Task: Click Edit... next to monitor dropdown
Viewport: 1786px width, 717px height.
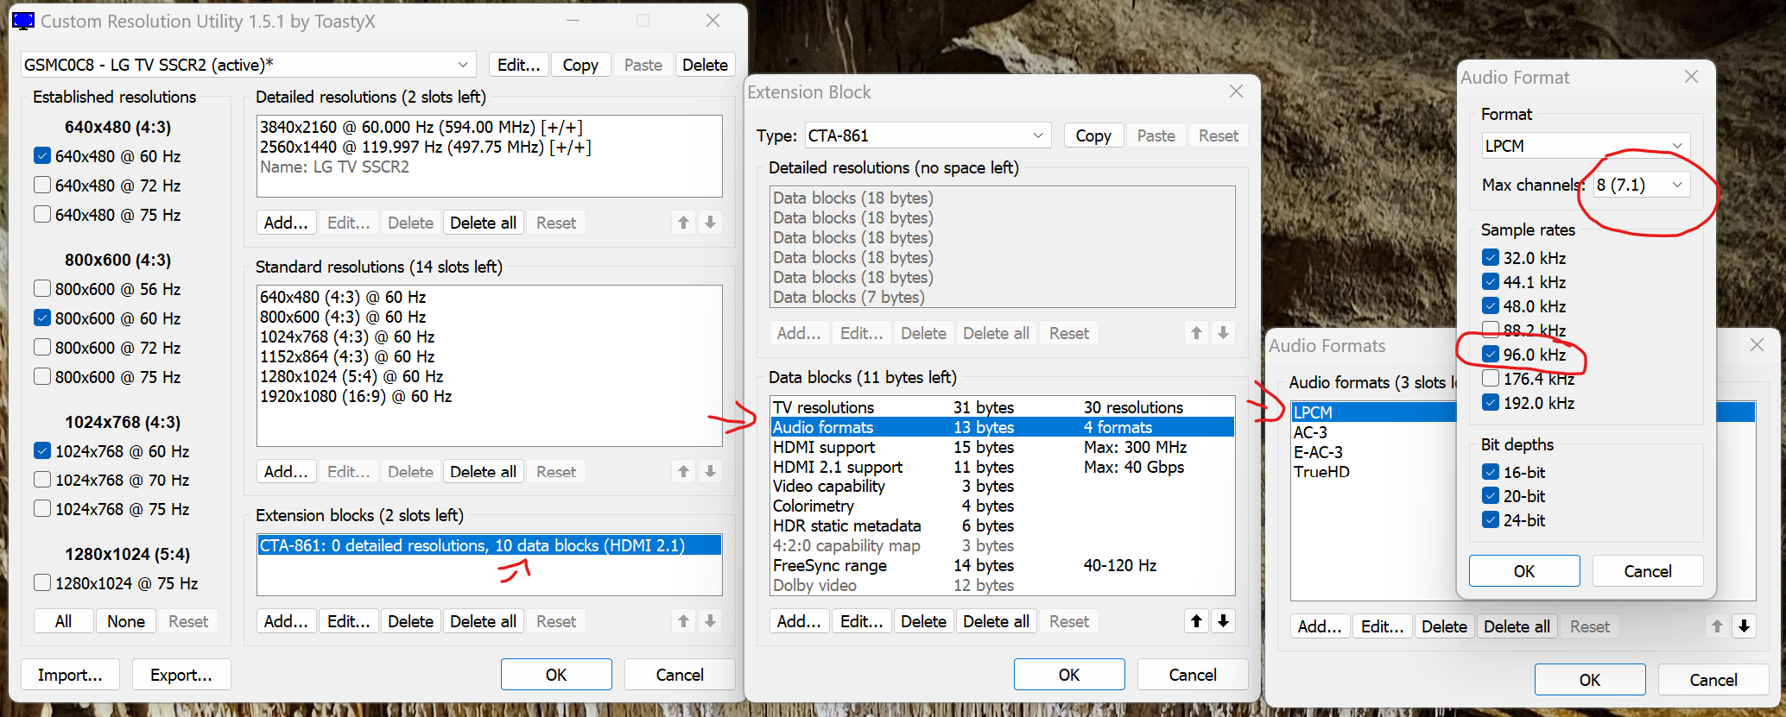Action: tap(519, 65)
